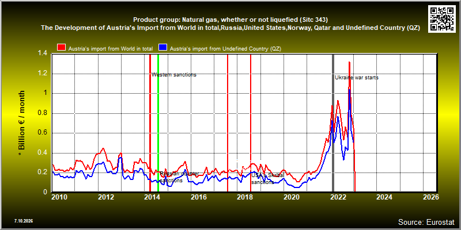This screenshot has width=461, height=230.
Task: Click the 0.8 y-axis label
Action: pos(43,113)
